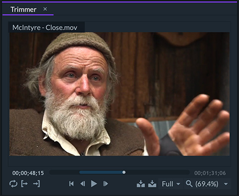This screenshot has width=239, height=196.
Task: Click the video preview frame
Action: click(119, 94)
